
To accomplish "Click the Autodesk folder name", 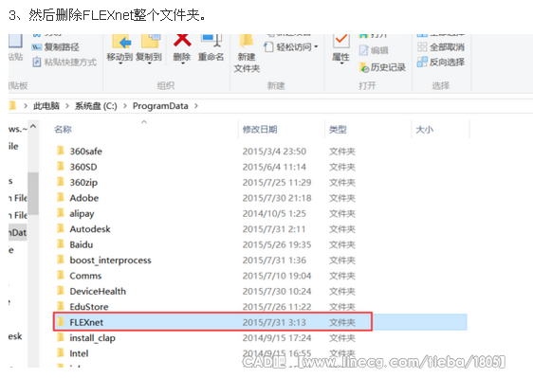I will tap(90, 229).
